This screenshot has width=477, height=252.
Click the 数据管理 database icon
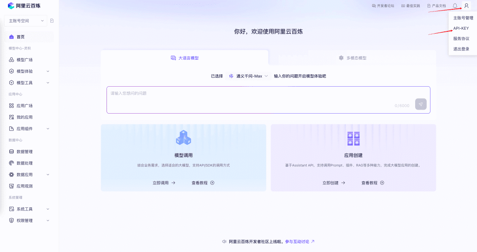pyautogui.click(x=11, y=152)
